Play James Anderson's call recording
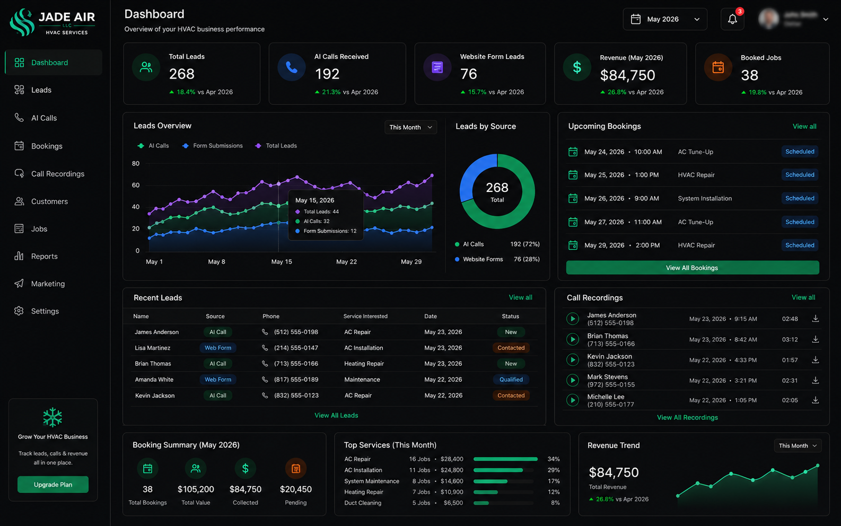Image resolution: width=841 pixels, height=526 pixels. 572,319
